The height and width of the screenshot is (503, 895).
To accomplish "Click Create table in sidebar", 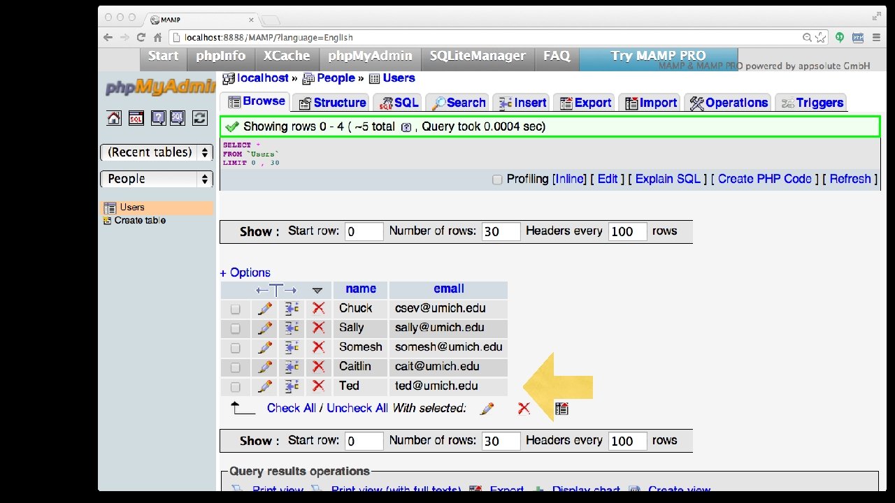I will (140, 220).
